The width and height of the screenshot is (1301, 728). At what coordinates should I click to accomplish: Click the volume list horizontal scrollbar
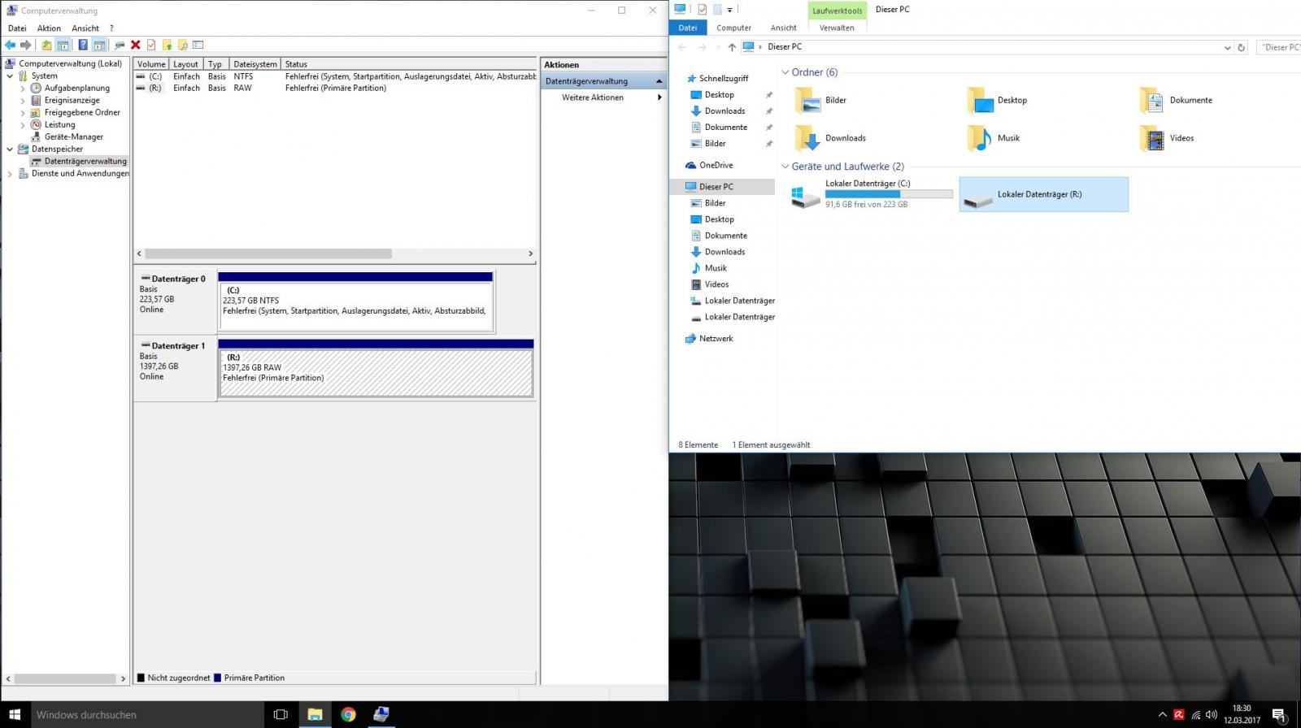click(x=268, y=253)
